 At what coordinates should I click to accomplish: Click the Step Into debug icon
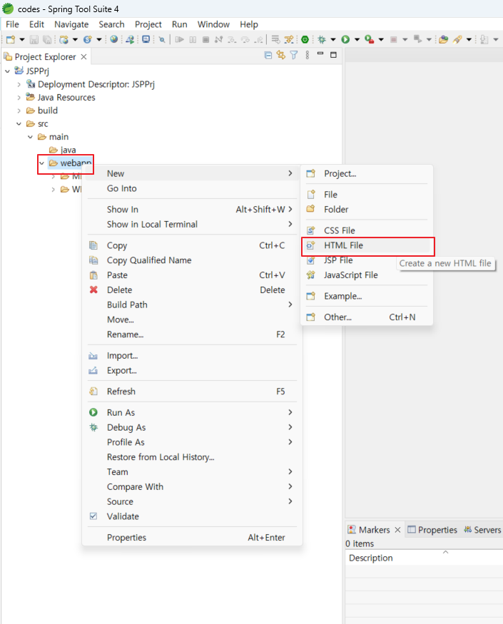(x=232, y=39)
